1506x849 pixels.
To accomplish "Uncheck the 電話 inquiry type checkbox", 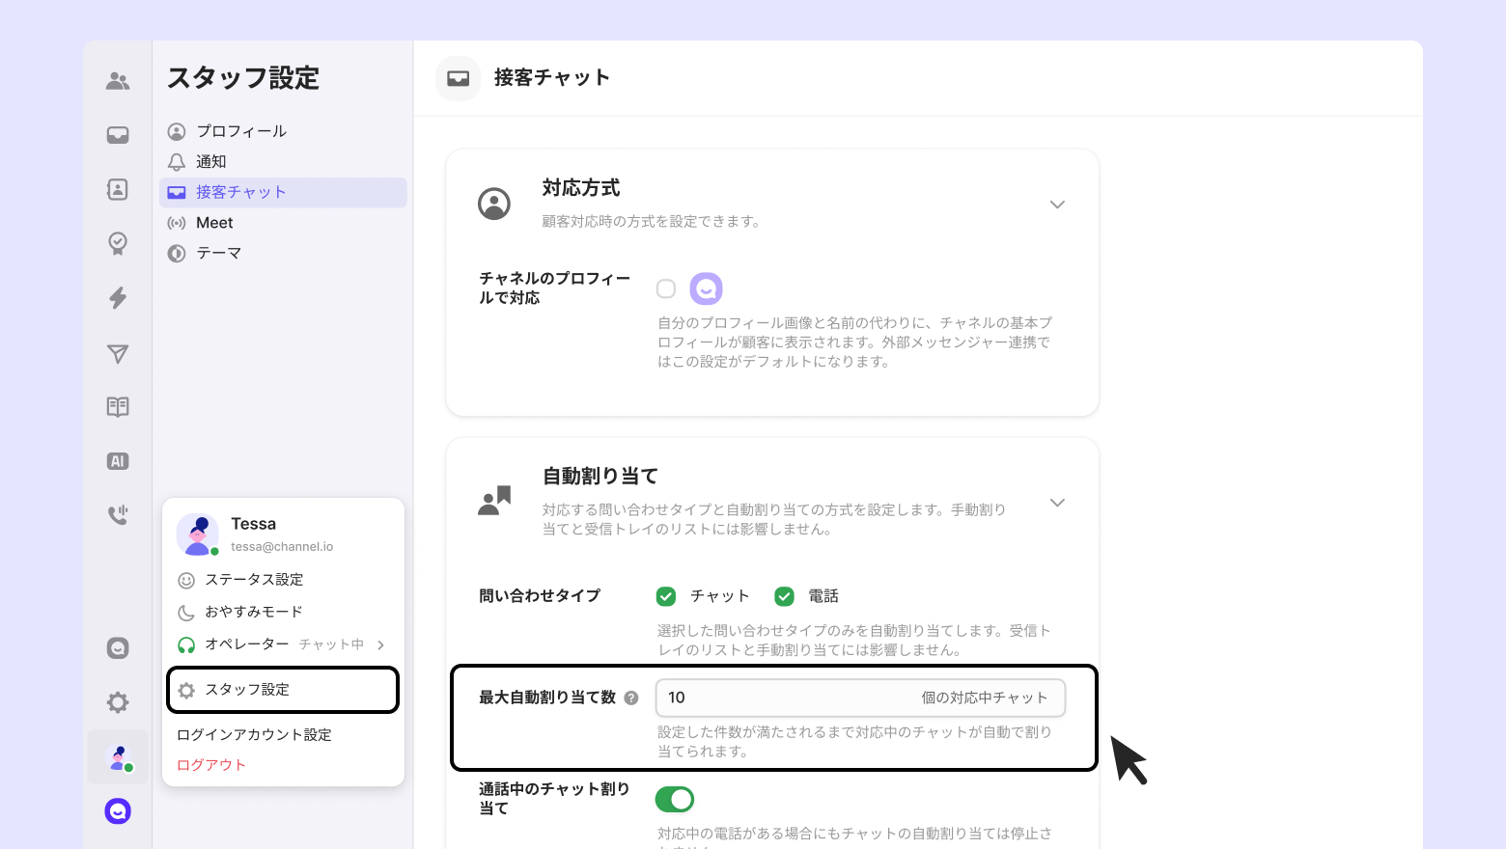I will click(784, 596).
